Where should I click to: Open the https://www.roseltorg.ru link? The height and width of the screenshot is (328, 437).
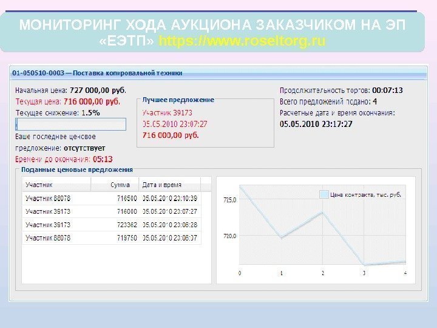[x=242, y=41]
